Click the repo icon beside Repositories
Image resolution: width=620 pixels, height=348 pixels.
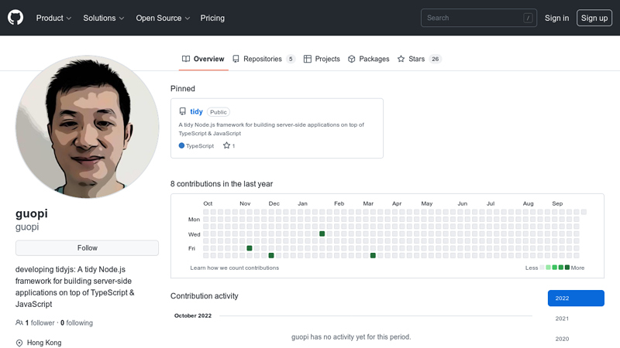[236, 59]
